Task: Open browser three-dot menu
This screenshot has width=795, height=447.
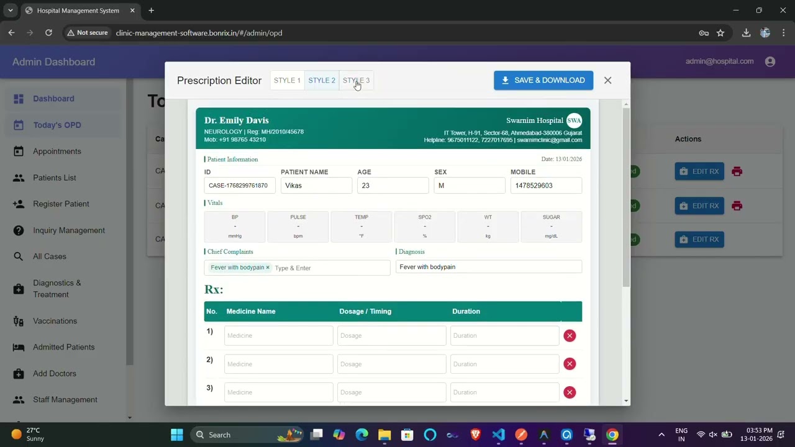Action: coord(784,33)
